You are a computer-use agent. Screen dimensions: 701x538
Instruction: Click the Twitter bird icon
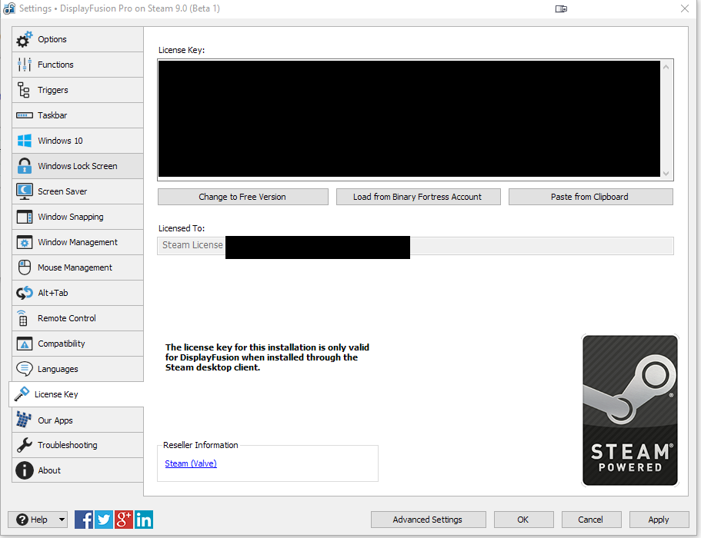(x=104, y=520)
